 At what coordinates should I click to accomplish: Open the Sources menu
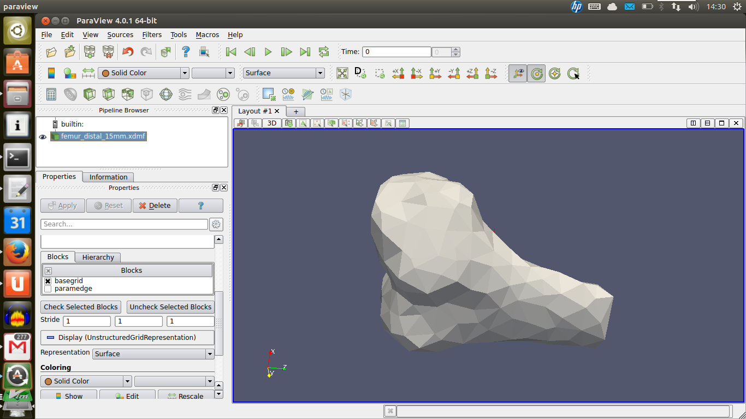coord(120,34)
